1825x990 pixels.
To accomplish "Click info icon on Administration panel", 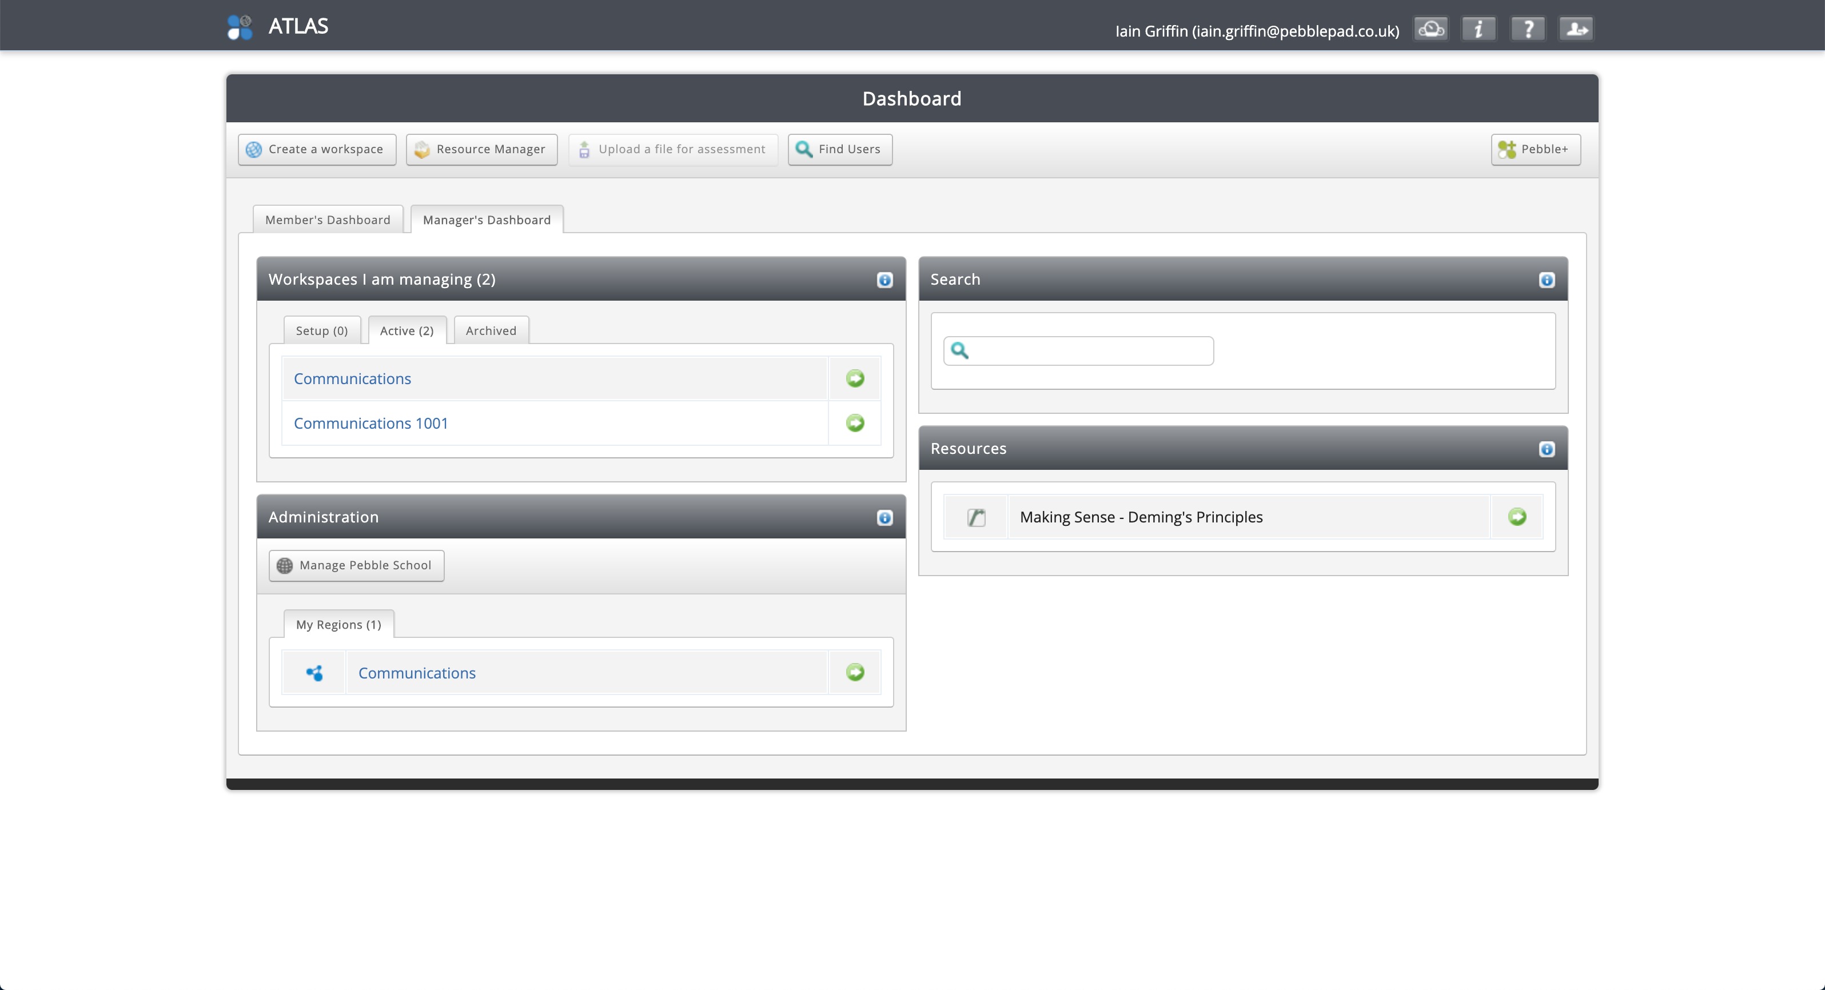I will pyautogui.click(x=885, y=518).
